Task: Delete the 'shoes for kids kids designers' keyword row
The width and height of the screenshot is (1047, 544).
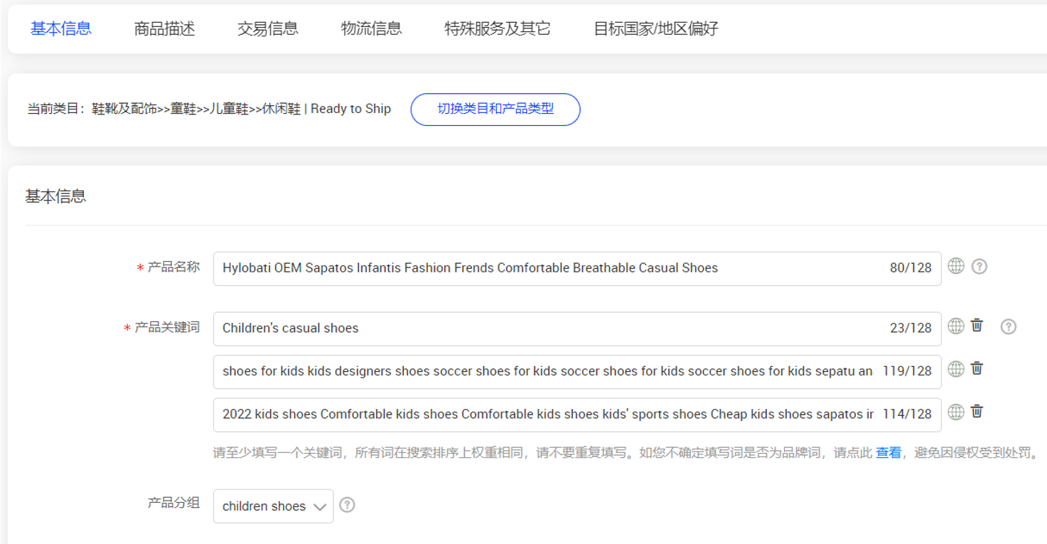Action: tap(977, 368)
